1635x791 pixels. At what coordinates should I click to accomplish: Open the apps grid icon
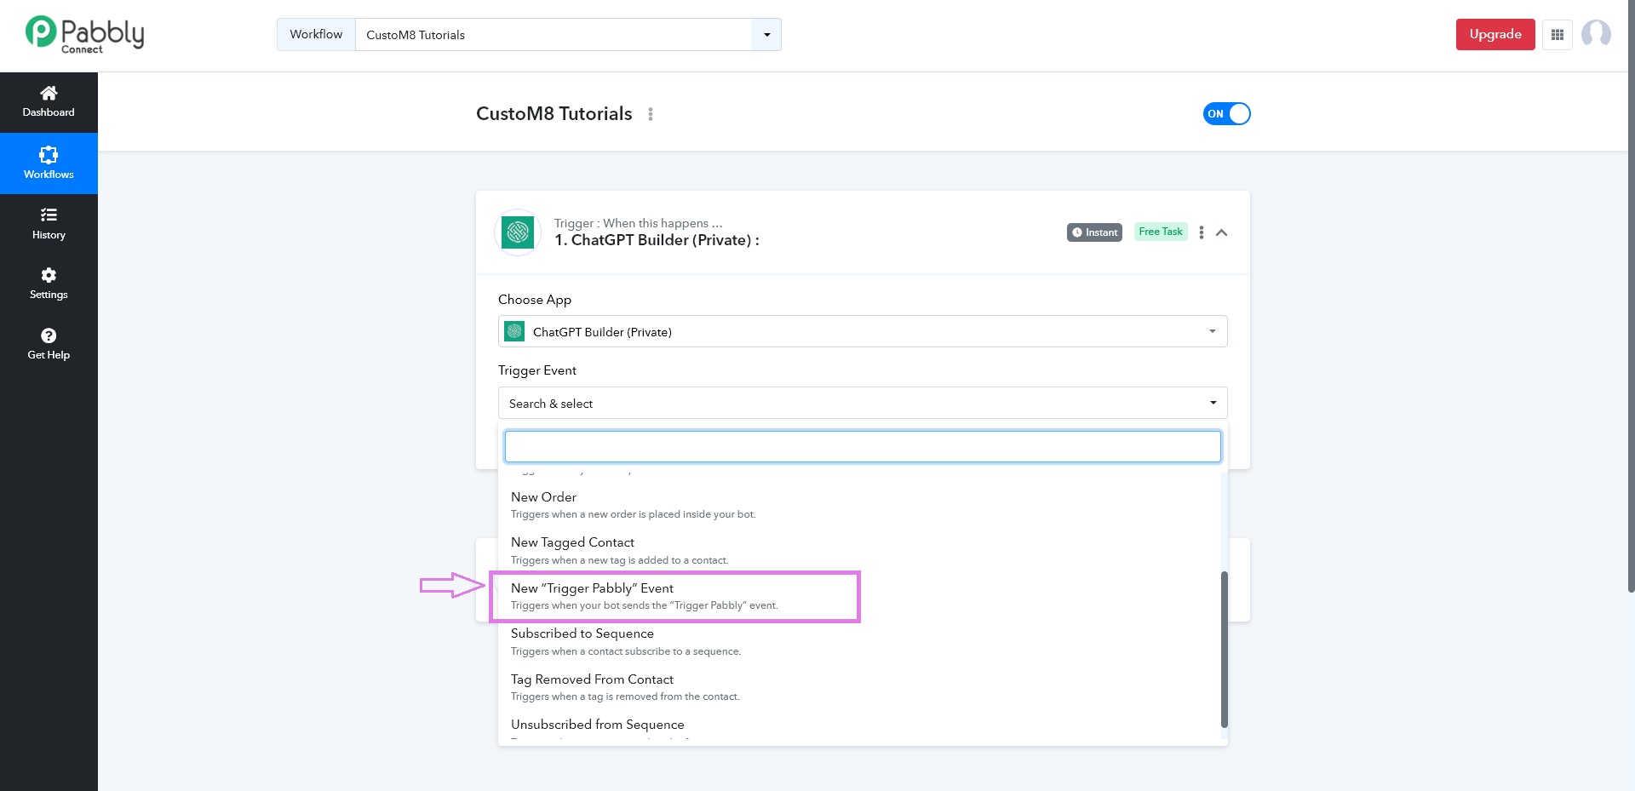click(1558, 35)
